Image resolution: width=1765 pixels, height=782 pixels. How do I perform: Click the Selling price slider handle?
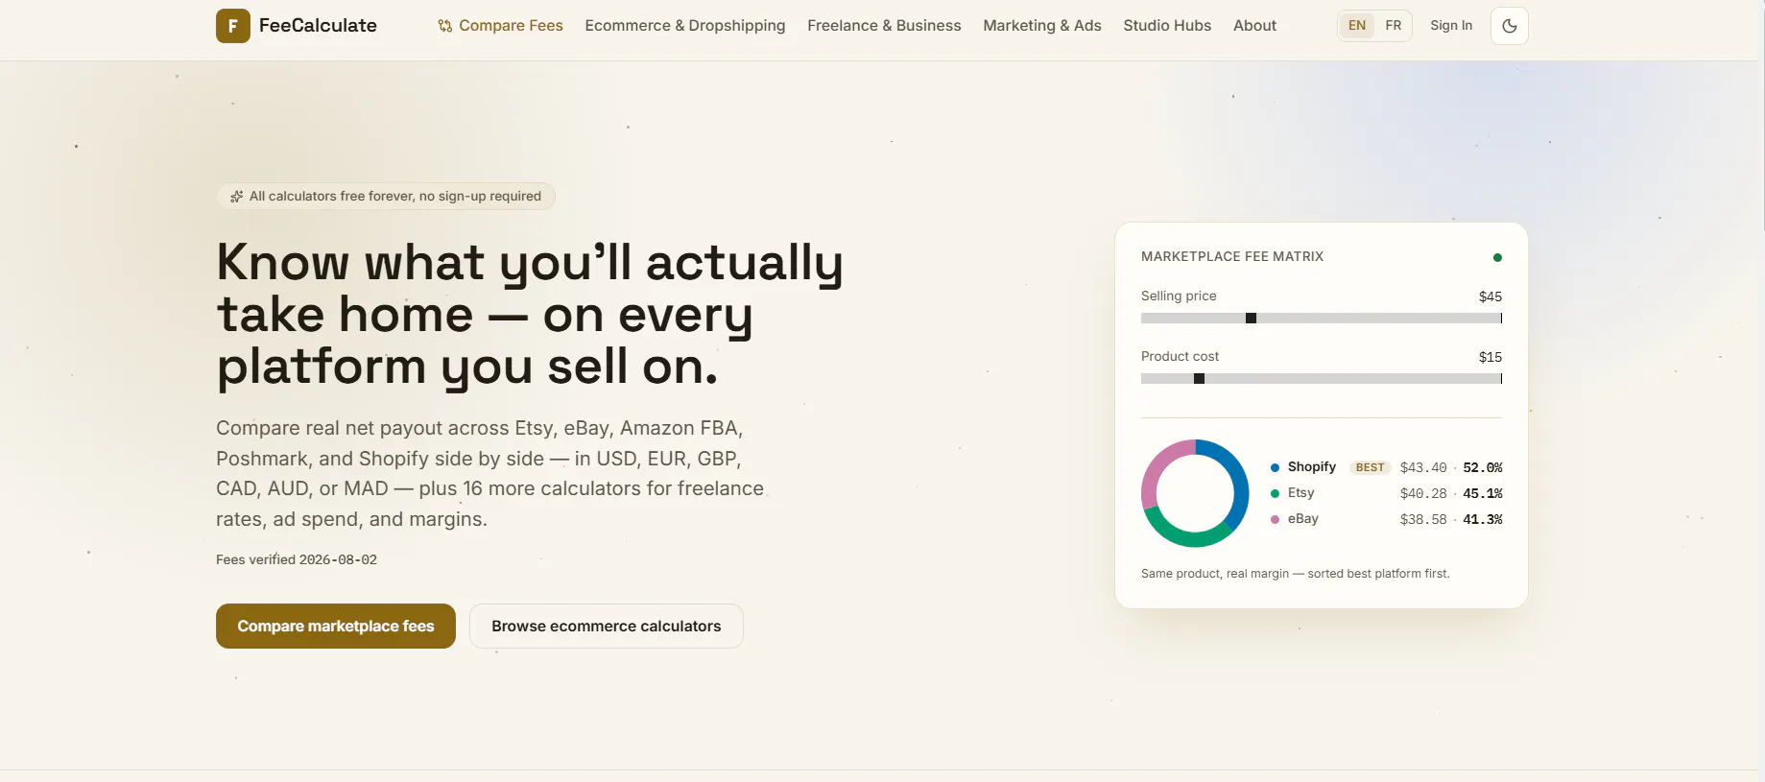1251,319
